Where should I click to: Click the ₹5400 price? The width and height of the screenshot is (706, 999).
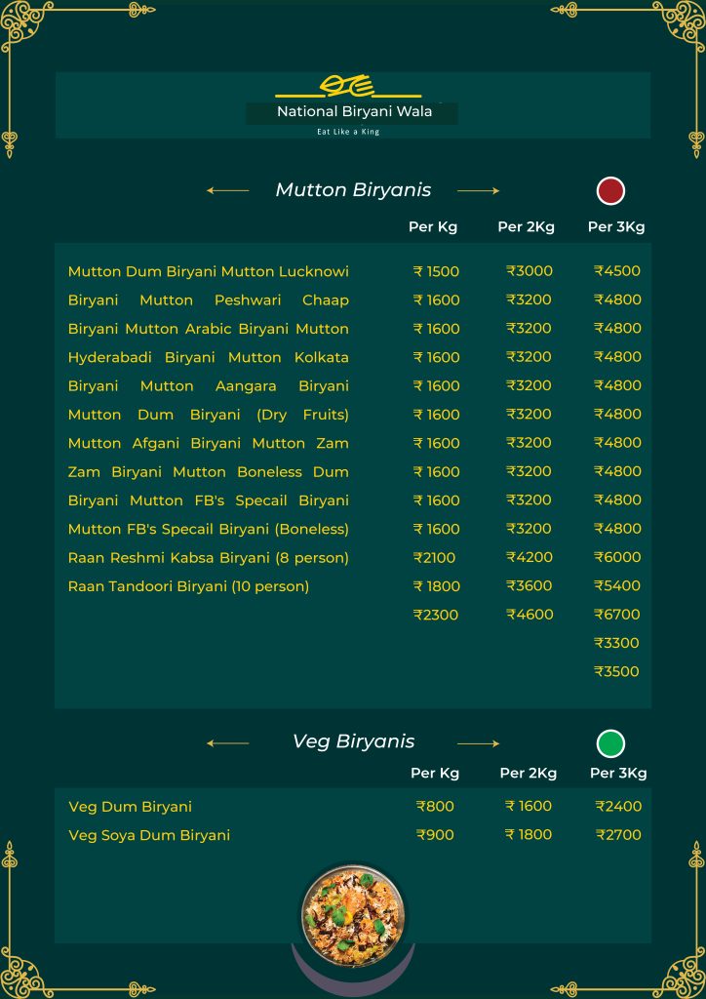click(x=617, y=586)
